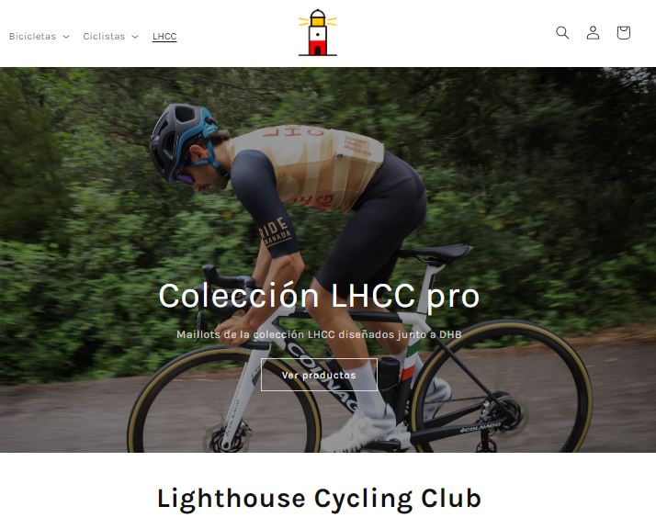Open the search magnifier icon
The width and height of the screenshot is (656, 529).
click(562, 33)
